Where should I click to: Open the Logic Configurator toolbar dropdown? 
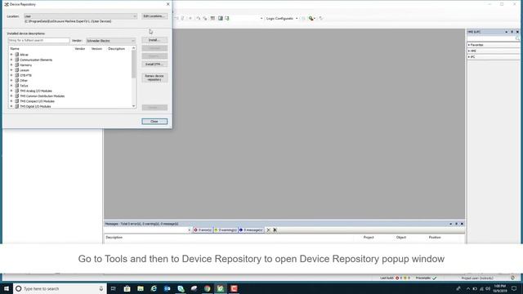coord(297,18)
